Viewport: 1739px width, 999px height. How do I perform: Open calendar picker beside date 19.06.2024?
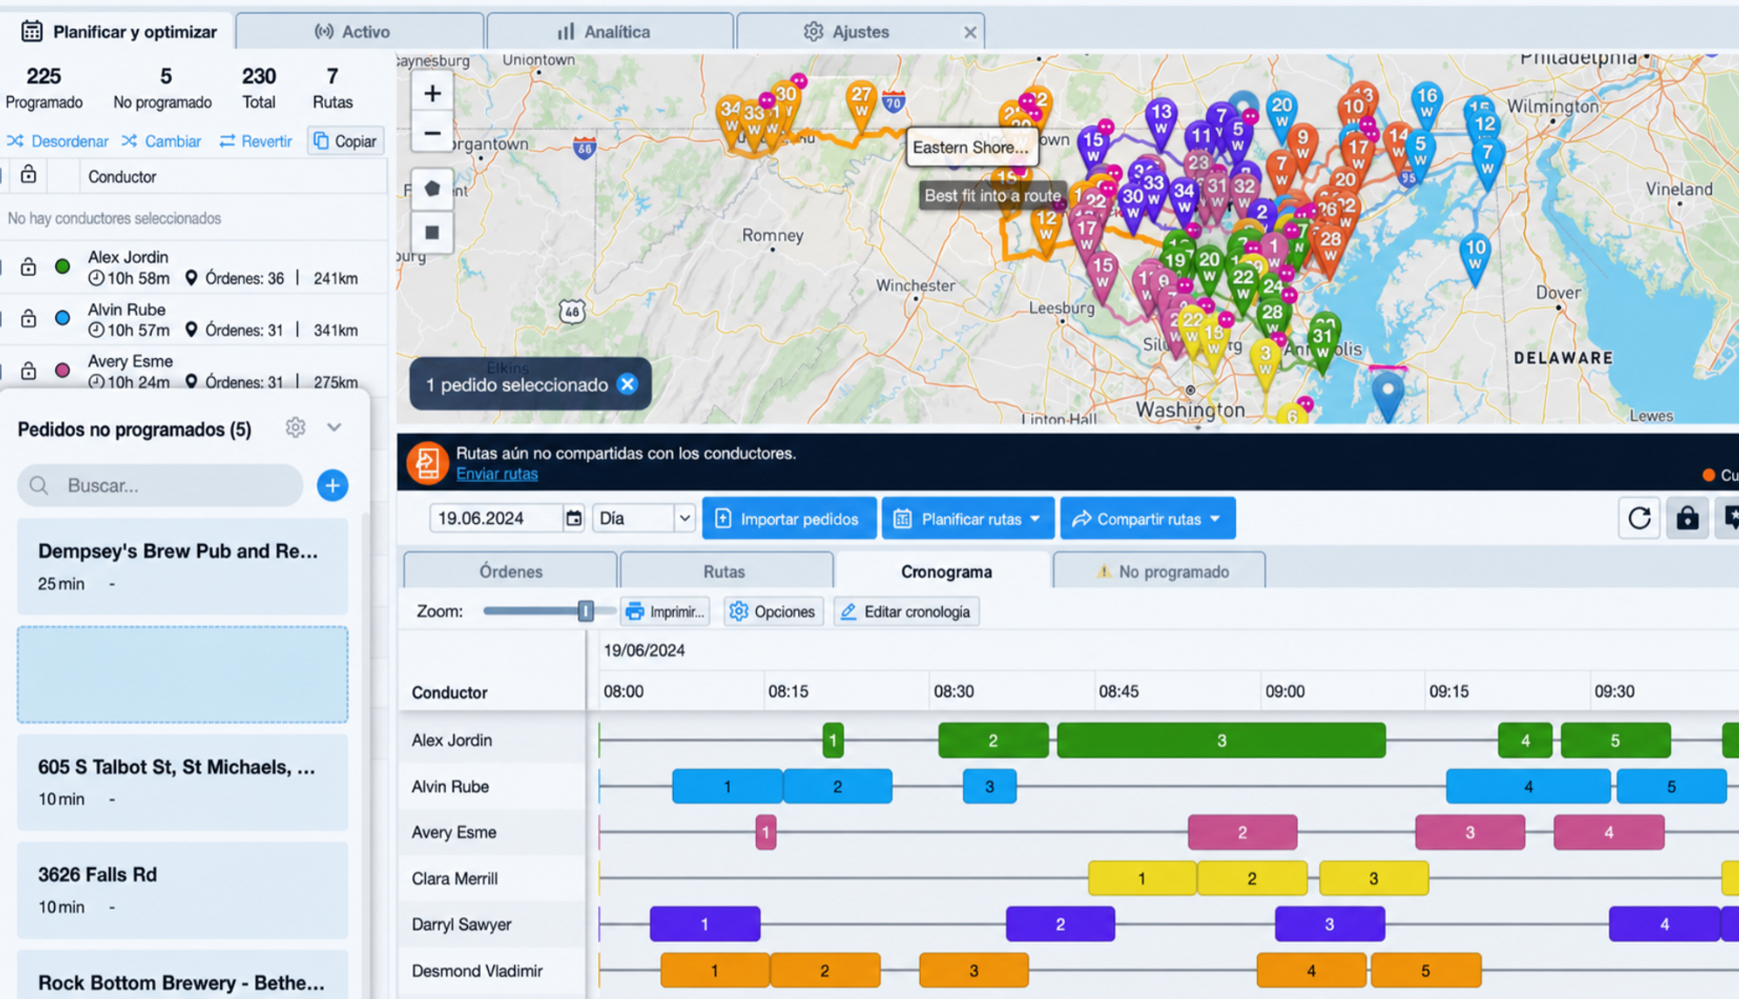573,519
